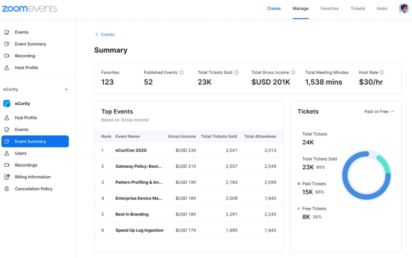Screen dimensions: 412x258
Task: Open the user avatar profile picture
Action: 404,9
